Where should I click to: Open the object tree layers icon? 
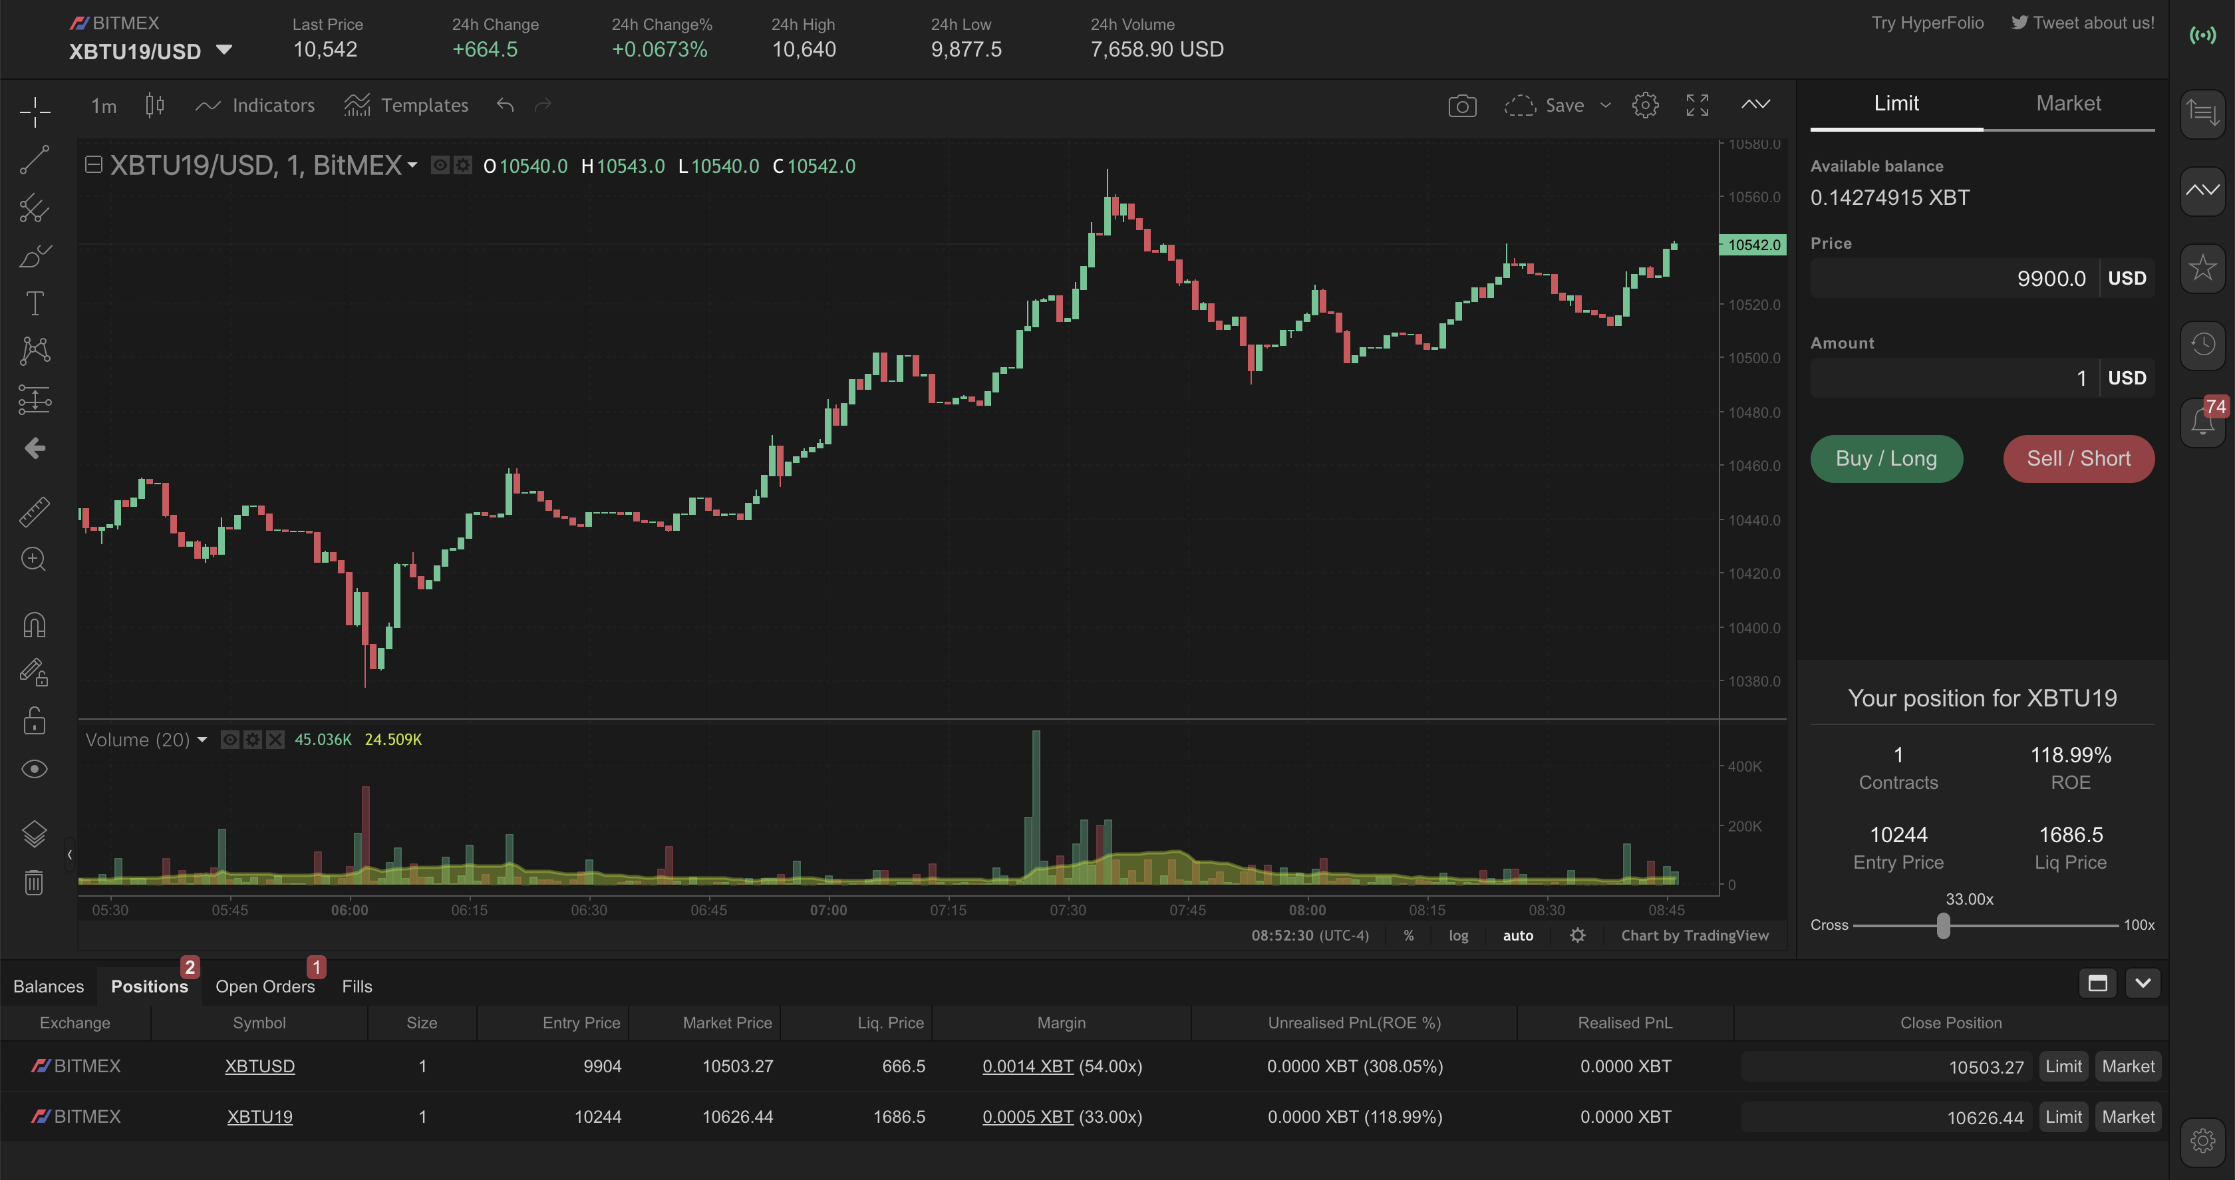(x=35, y=834)
